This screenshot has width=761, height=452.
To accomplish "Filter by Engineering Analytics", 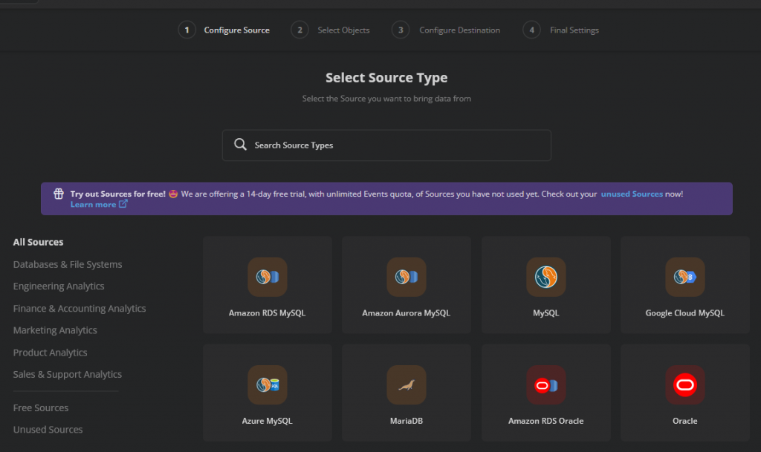I will [x=59, y=286].
